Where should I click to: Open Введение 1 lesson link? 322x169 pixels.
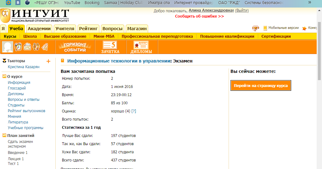(18, 153)
